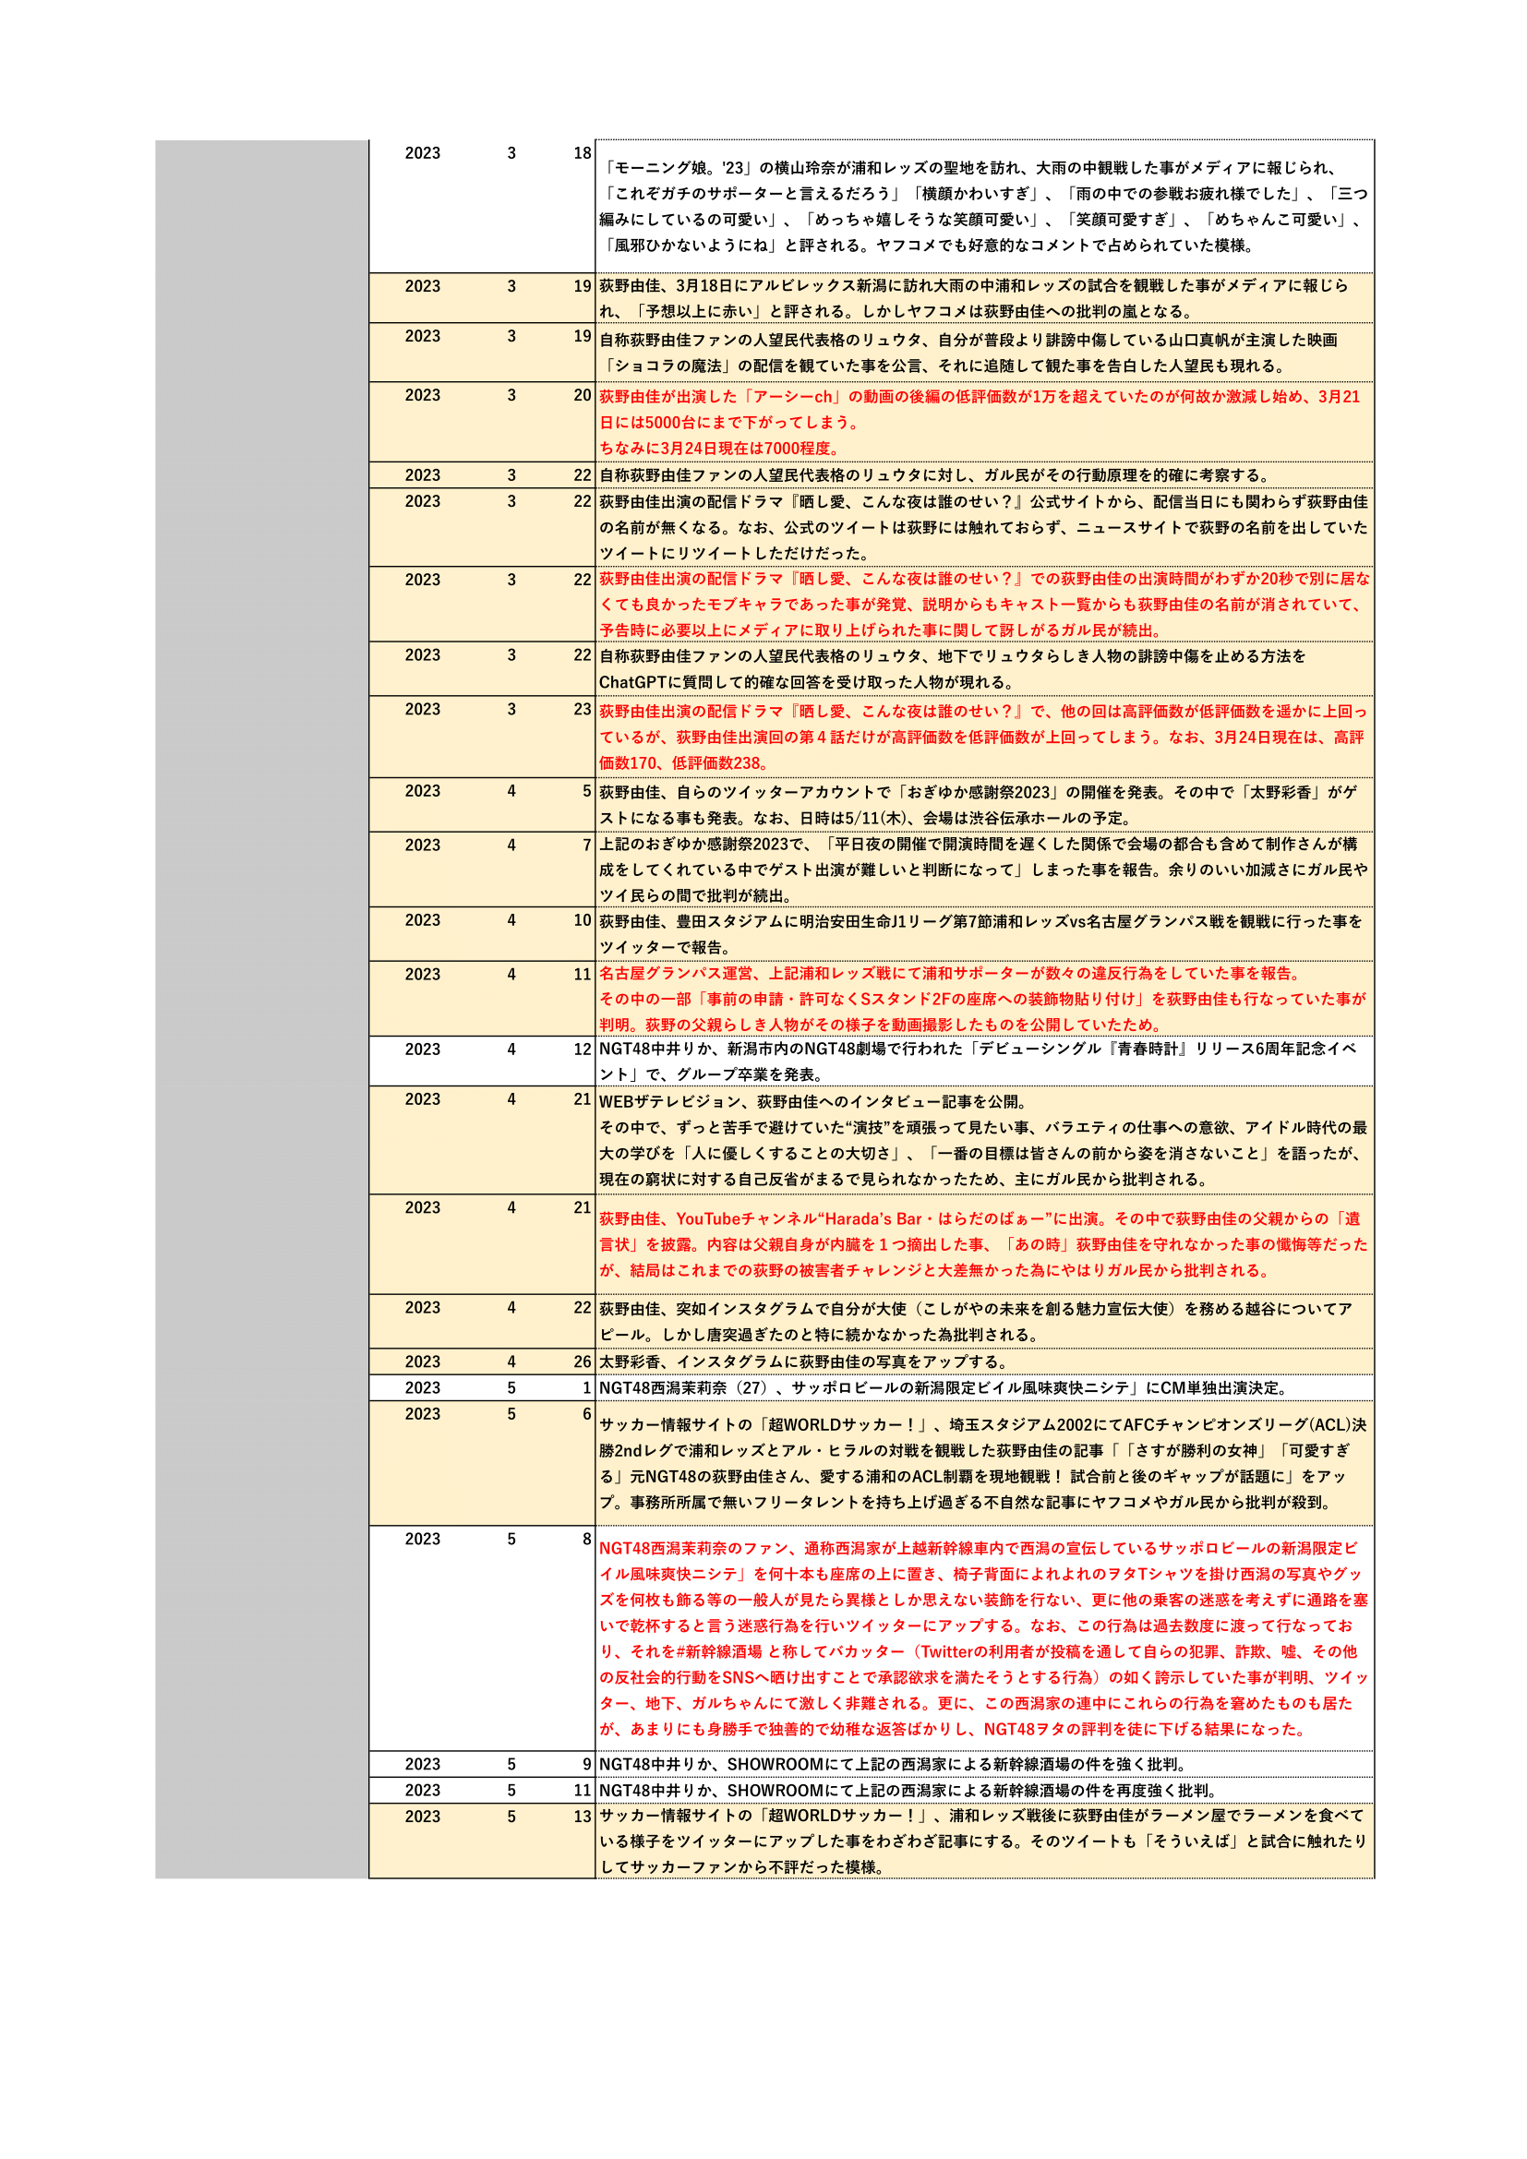Screen dimensions: 1527x2159
Task: Select the entry 太野彩香、インスタグラムに荻野由佳の写真をアップする
Action: pos(984,1361)
